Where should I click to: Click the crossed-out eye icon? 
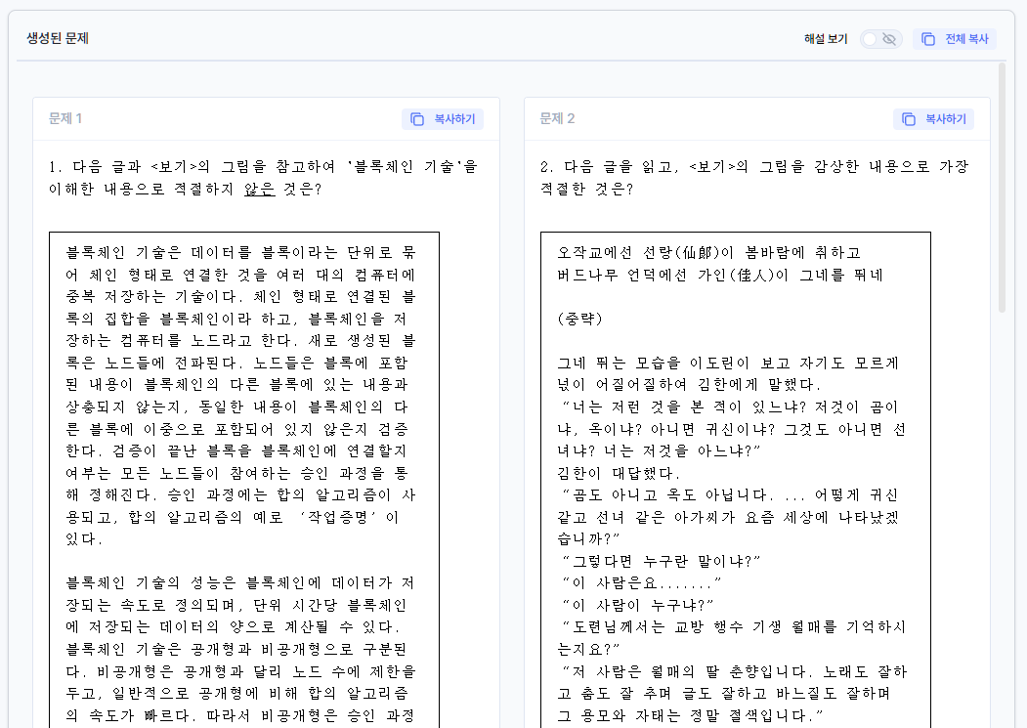point(889,39)
